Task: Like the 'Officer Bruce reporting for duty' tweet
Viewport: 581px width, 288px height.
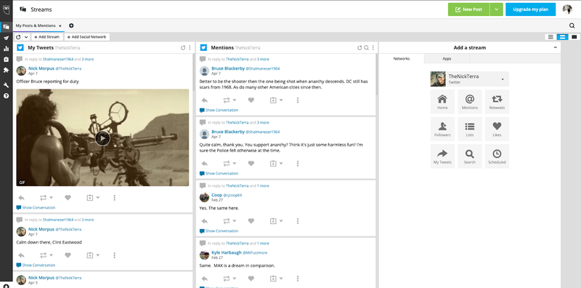Action: click(x=68, y=198)
